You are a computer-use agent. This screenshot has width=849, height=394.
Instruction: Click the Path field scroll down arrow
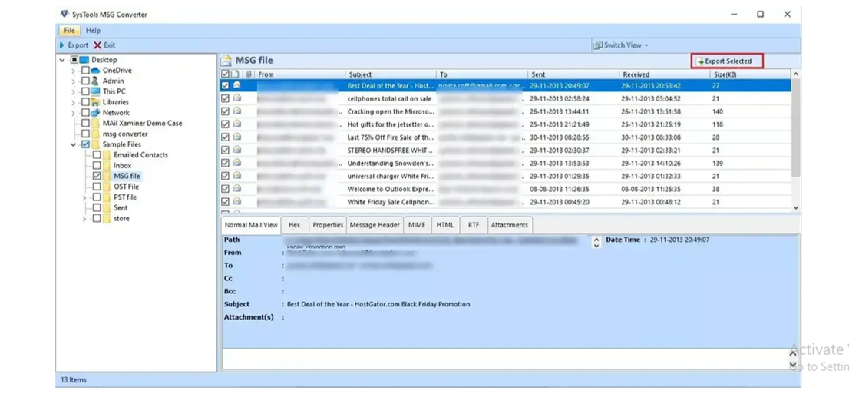(x=596, y=246)
